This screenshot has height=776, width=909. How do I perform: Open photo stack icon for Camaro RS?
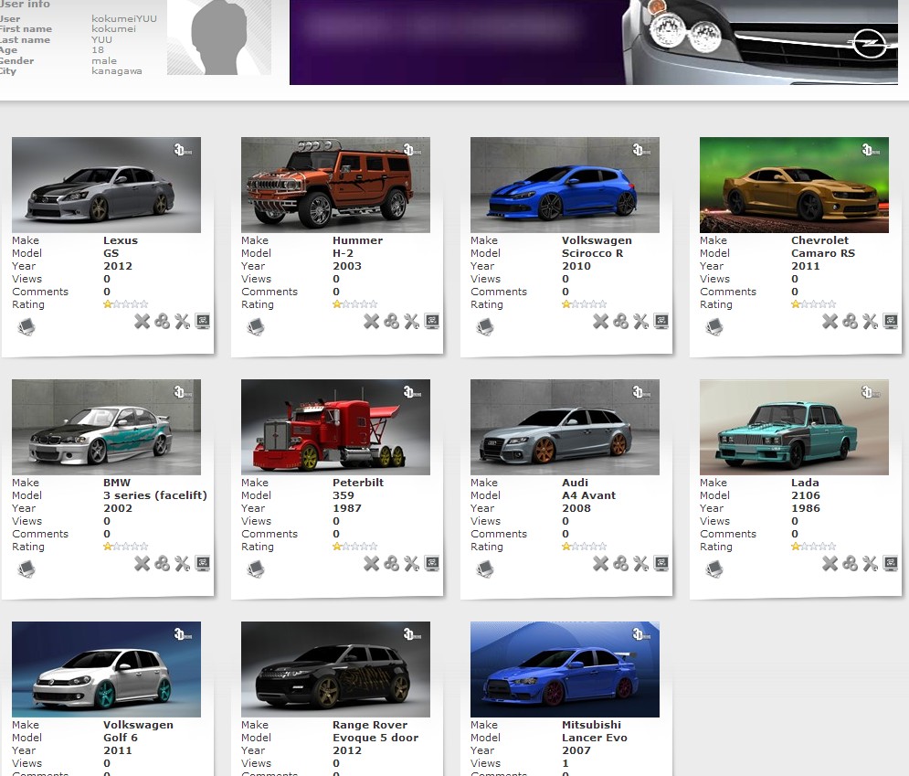tap(714, 328)
